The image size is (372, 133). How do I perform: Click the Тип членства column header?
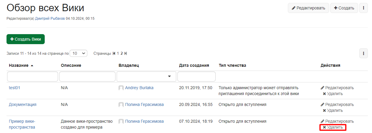pyautogui.click(x=232, y=65)
